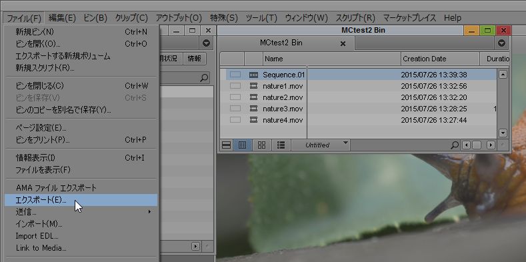Click color box for nature3.mov
Screen dimensions: 526x262
[235, 109]
